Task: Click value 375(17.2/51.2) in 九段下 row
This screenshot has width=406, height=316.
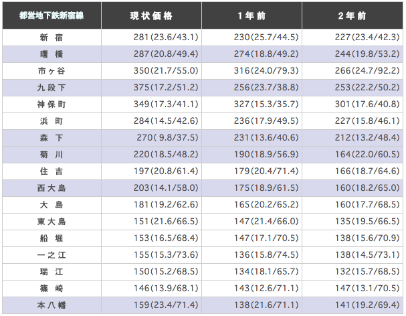Action: (x=166, y=87)
